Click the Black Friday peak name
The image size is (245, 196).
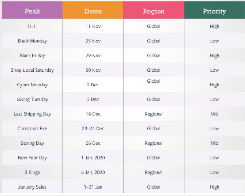(32, 56)
